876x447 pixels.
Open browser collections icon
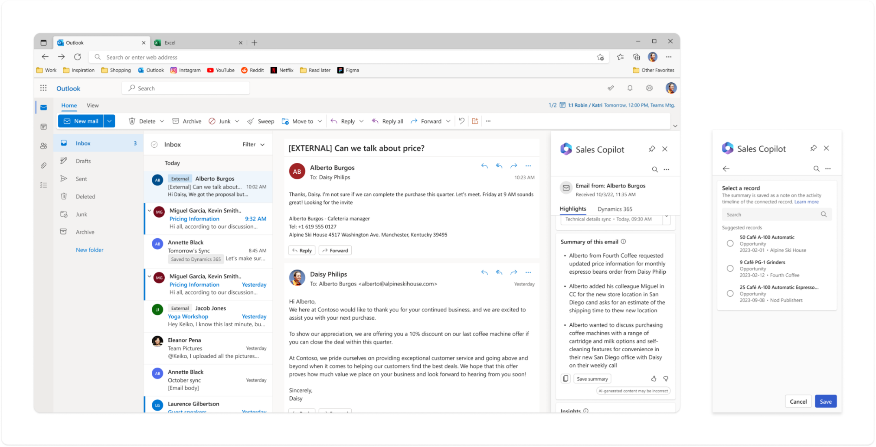point(637,57)
